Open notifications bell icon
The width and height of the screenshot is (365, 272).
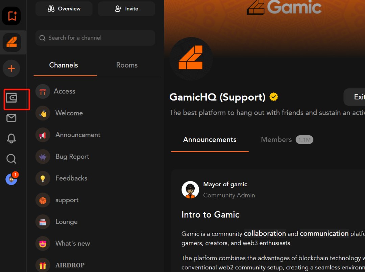11,139
